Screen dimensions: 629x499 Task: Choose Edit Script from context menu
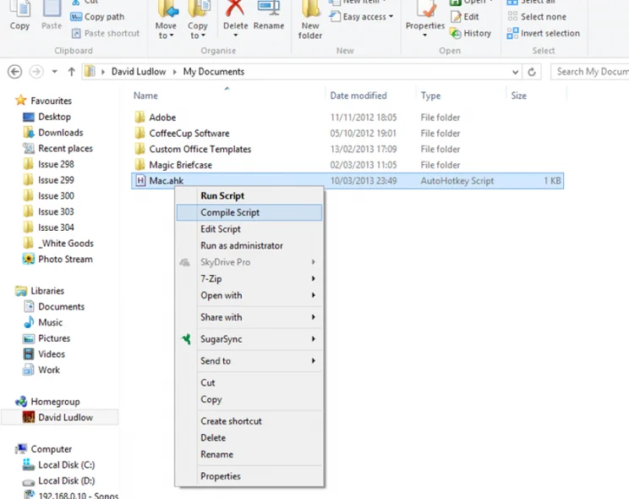click(x=249, y=229)
